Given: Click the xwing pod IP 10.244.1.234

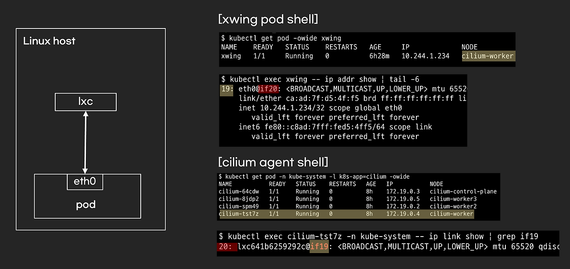Looking at the screenshot, I should coord(425,56).
